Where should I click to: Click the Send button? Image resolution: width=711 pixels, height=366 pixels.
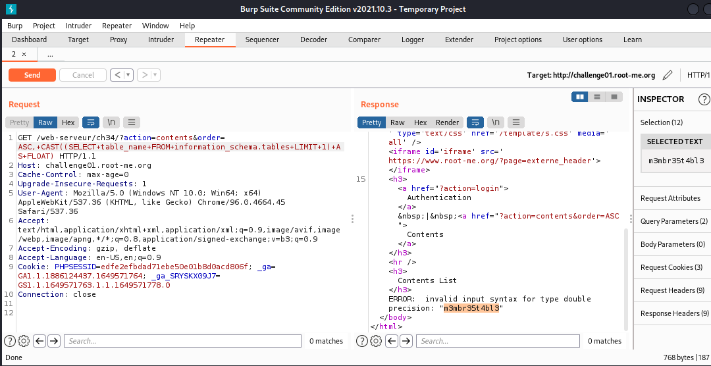(32, 75)
